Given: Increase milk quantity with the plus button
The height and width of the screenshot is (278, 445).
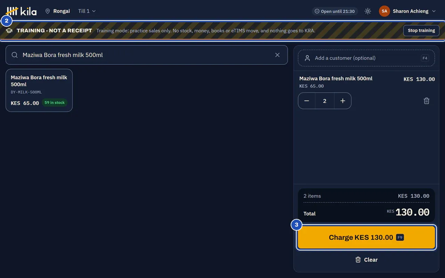Looking at the screenshot, I should [x=343, y=101].
